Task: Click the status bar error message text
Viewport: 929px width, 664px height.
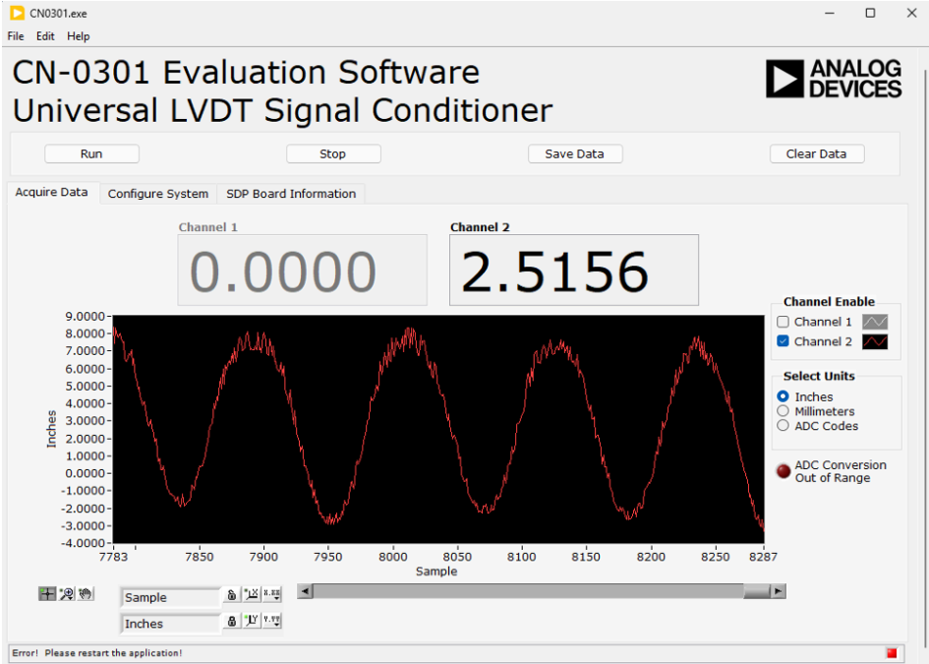Action: 97,653
